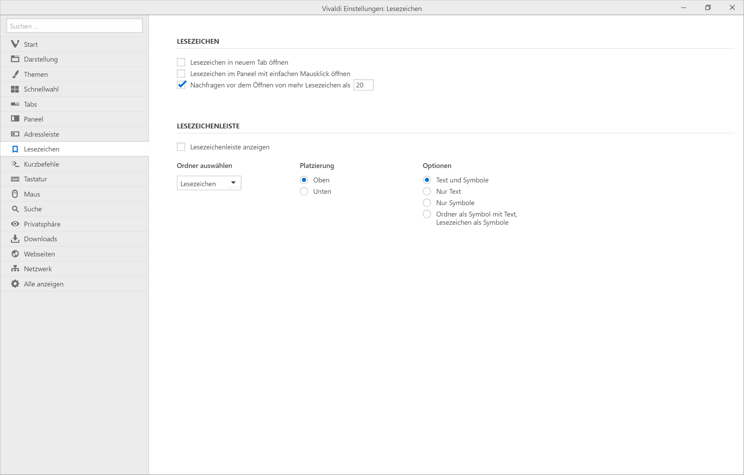Click the Vivaldi Start icon in sidebar
The image size is (744, 475).
tap(15, 44)
